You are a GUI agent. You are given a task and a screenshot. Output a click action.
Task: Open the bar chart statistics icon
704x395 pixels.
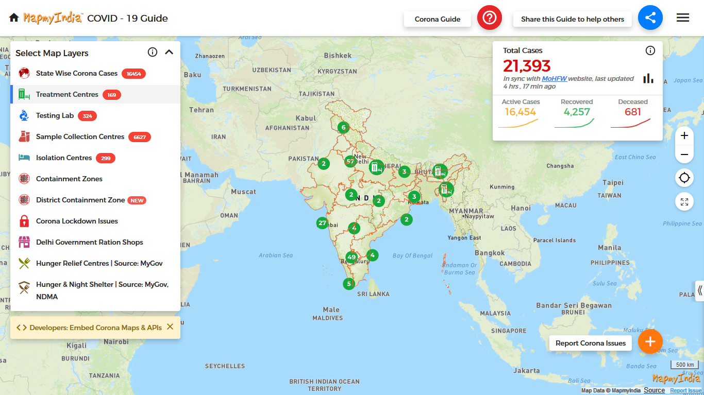(x=648, y=78)
